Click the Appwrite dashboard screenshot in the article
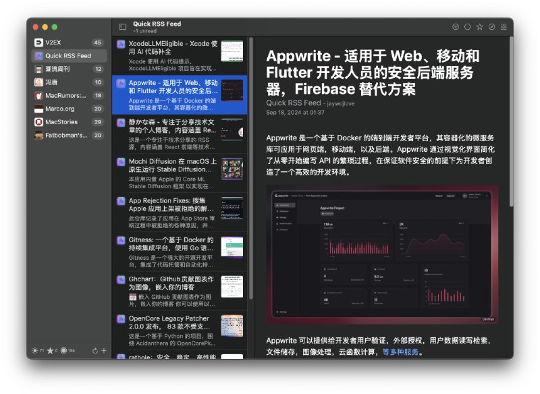The image size is (540, 394). tap(382, 255)
